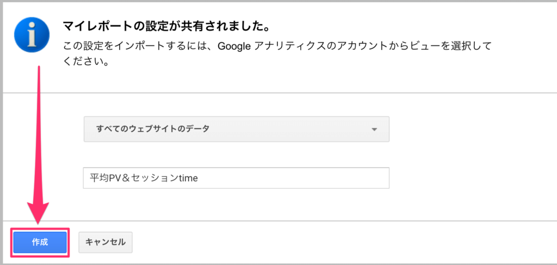This screenshot has width=557, height=265.
Task: Cancel the import with キャンセル
Action: pos(106,242)
